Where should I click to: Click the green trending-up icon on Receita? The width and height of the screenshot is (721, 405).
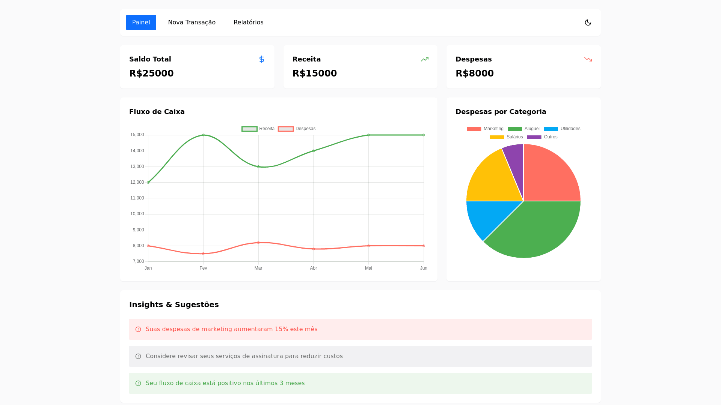pos(425,59)
